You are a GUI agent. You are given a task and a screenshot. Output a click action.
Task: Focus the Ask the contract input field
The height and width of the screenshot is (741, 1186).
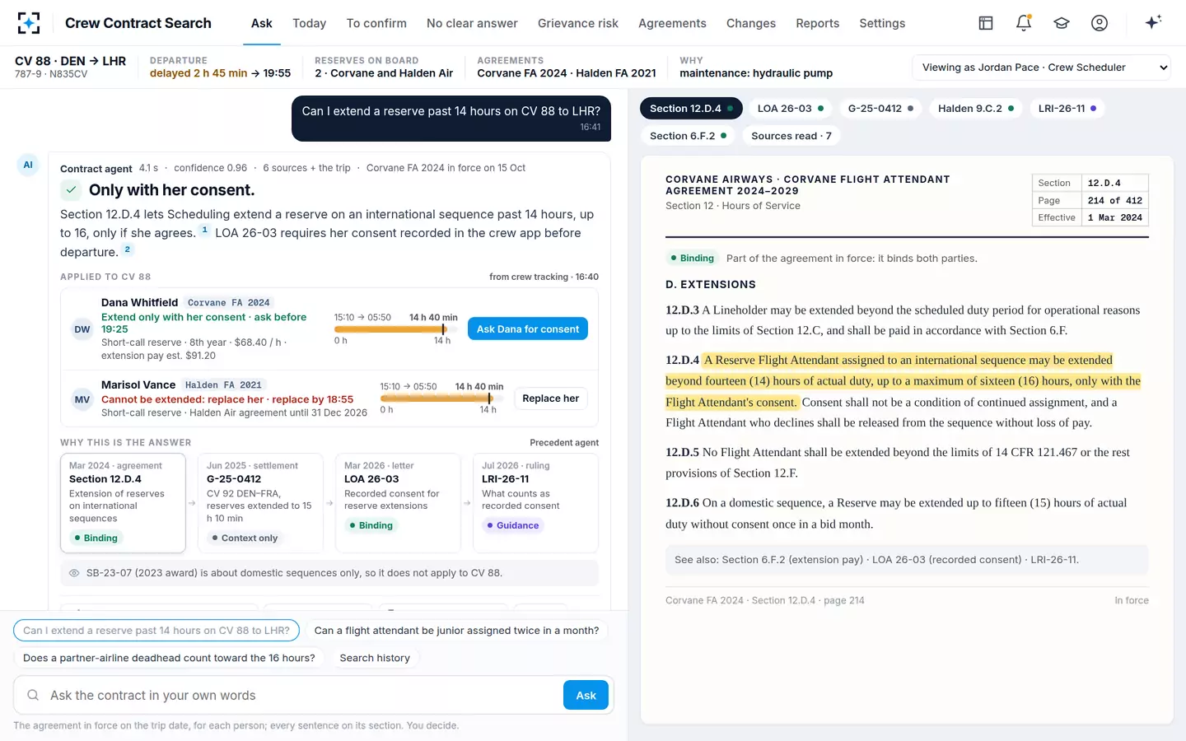[x=301, y=696]
